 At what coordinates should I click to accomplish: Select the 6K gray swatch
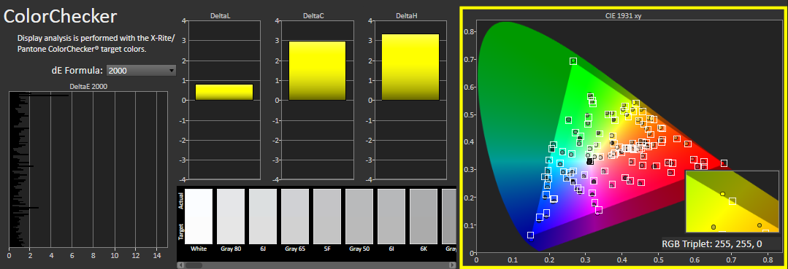tap(424, 217)
